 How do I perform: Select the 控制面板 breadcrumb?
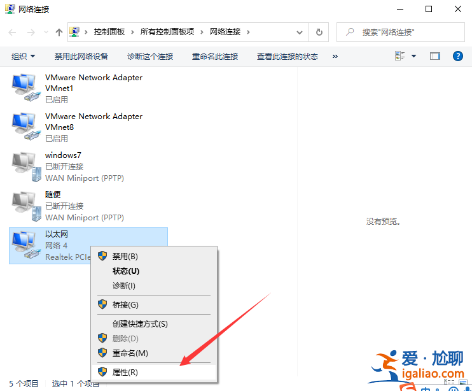tap(109, 32)
